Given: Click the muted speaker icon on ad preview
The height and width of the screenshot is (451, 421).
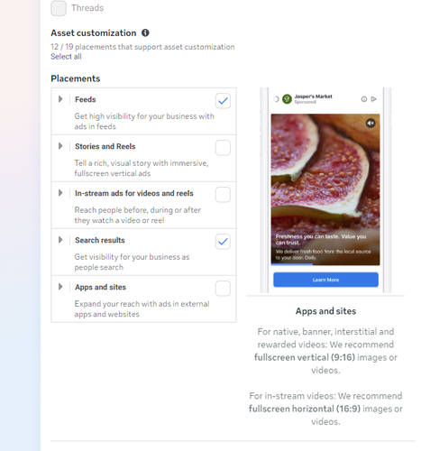Looking at the screenshot, I should point(371,123).
